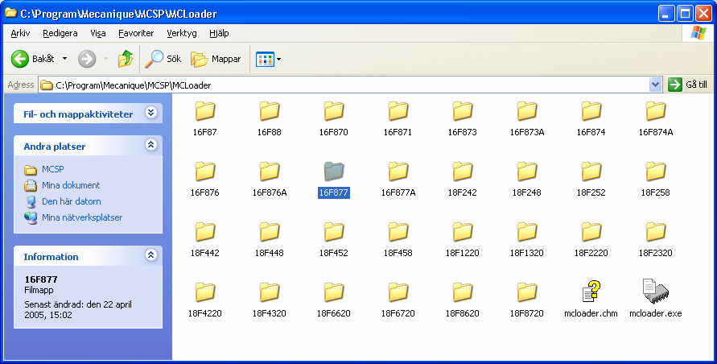The height and width of the screenshot is (364, 717).
Task: Open the Redigera menu
Action: (60, 33)
